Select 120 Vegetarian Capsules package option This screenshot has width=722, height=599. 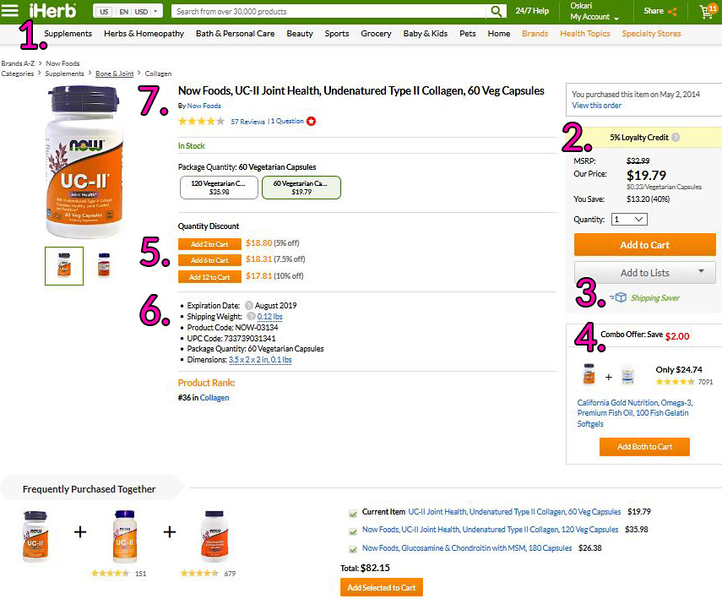click(x=219, y=187)
